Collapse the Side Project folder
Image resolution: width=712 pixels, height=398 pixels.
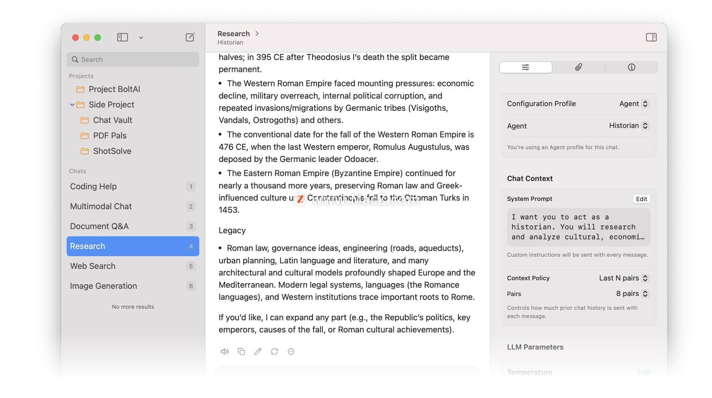click(x=72, y=105)
